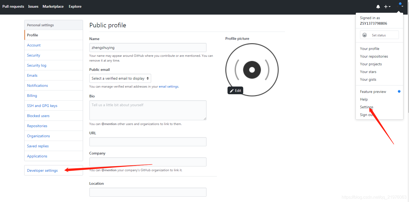The height and width of the screenshot is (202, 409).
Task: Select Profile in Personal settings sidebar
Action: pyautogui.click(x=54, y=35)
